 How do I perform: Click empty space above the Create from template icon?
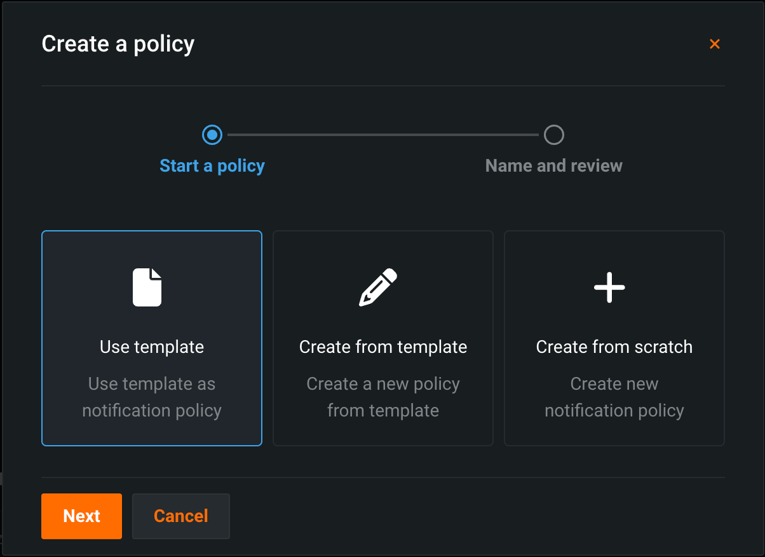click(x=383, y=248)
